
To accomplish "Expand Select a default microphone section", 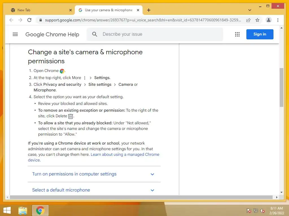I will click(94, 190).
